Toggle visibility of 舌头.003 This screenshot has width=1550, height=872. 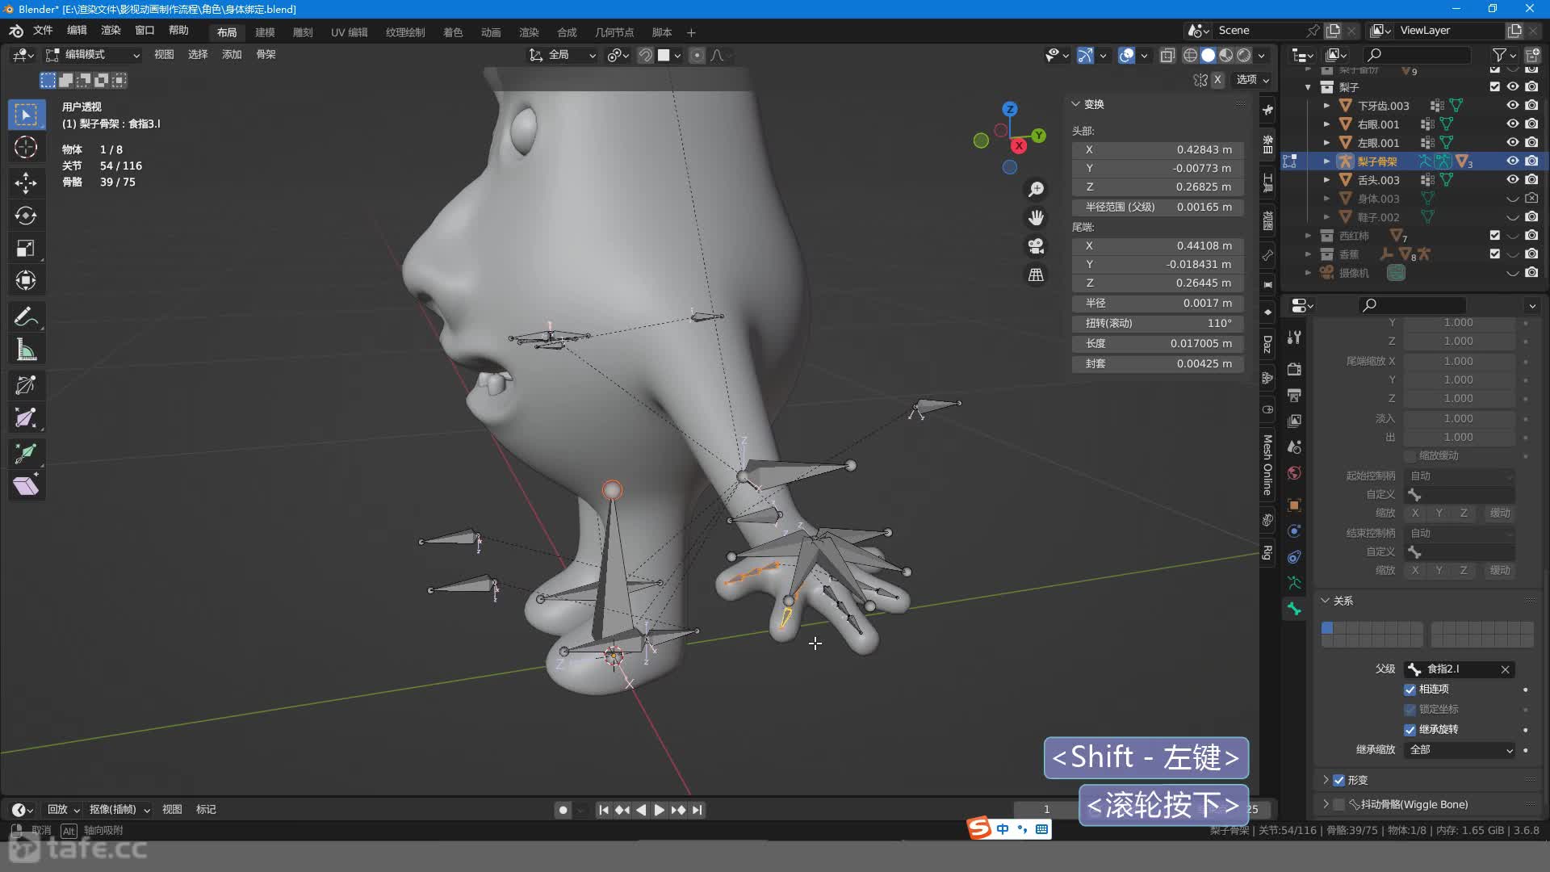point(1513,179)
